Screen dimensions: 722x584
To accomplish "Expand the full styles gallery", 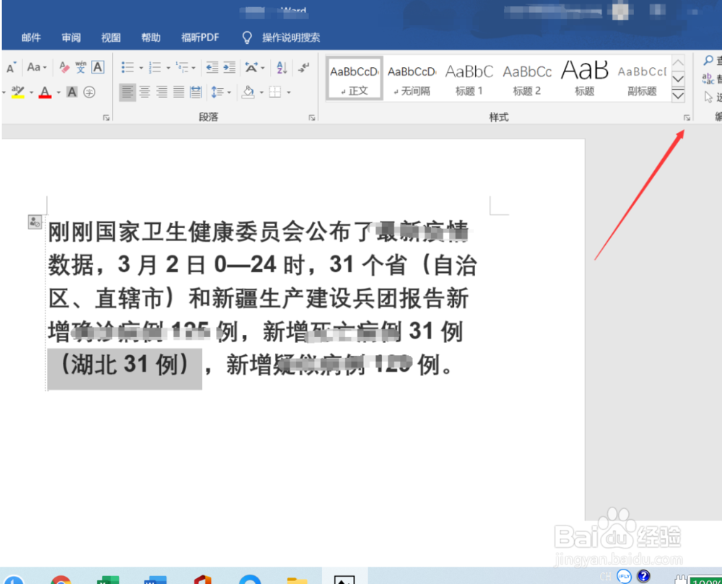I will (678, 95).
